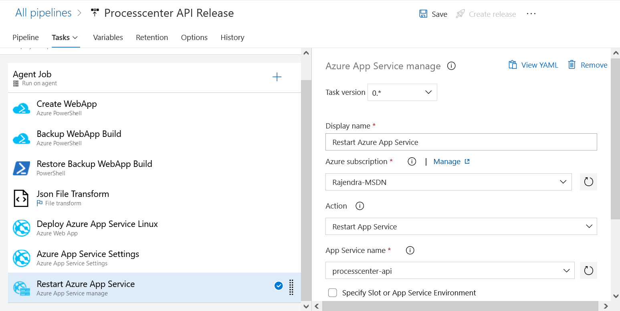Click the info icon beside Azure App Service manage
Image resolution: width=620 pixels, height=311 pixels.
pyautogui.click(x=451, y=66)
